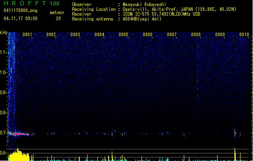Click the 0.7 frequency axis label
The height and width of the screenshot is (161, 253).
(3, 133)
